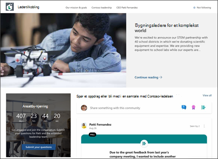Toggle the Not following star
The image size is (218, 159).
pyautogui.click(x=194, y=7)
